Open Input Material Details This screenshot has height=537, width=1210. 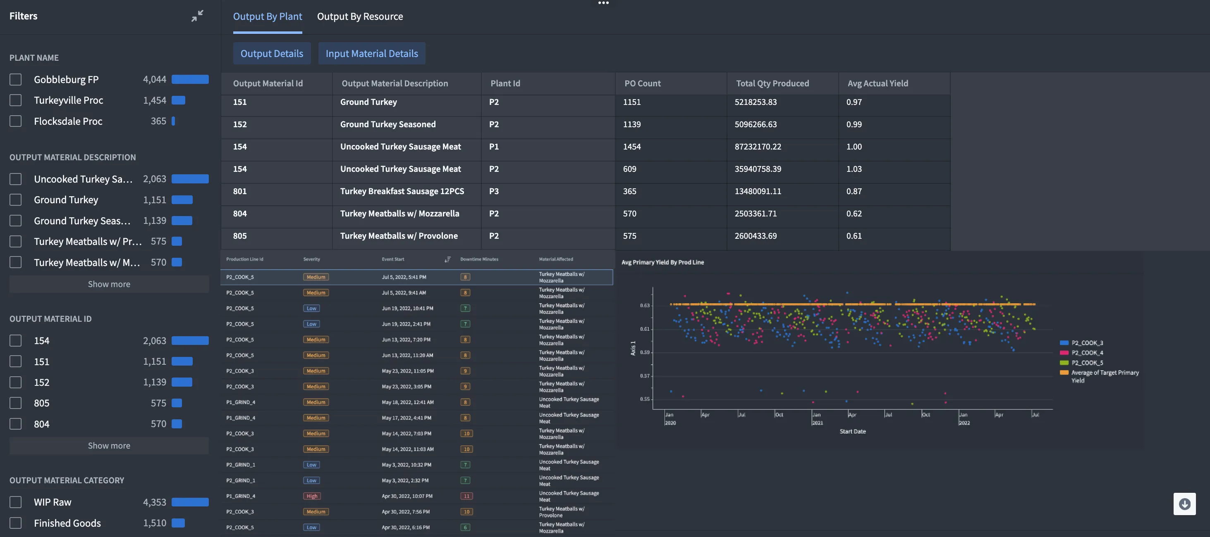point(371,54)
